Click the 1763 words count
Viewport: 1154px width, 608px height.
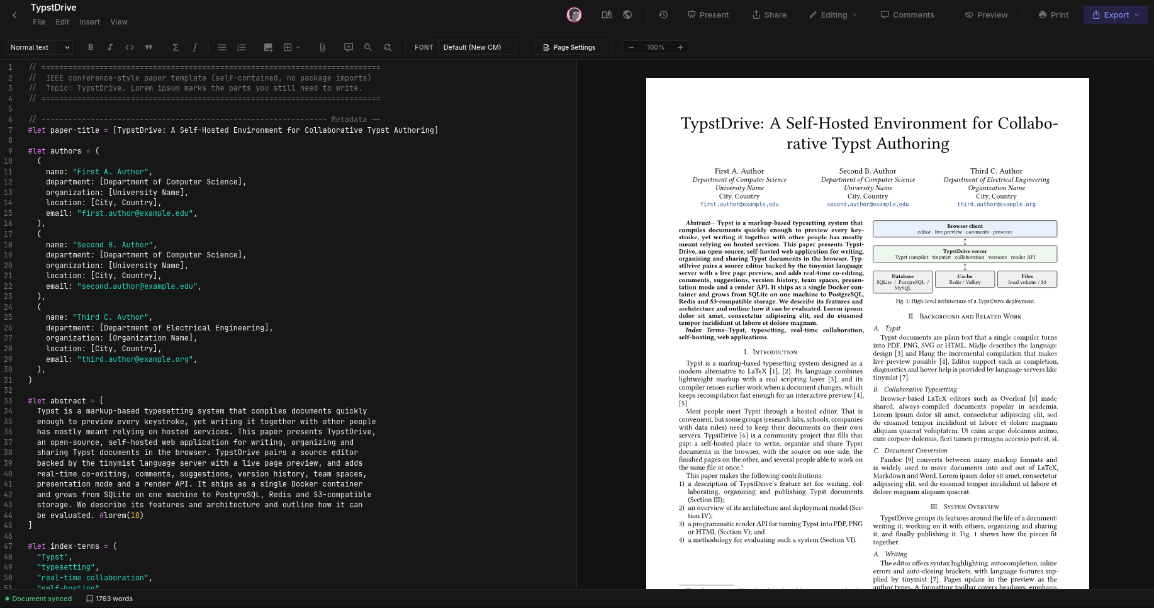pyautogui.click(x=109, y=599)
